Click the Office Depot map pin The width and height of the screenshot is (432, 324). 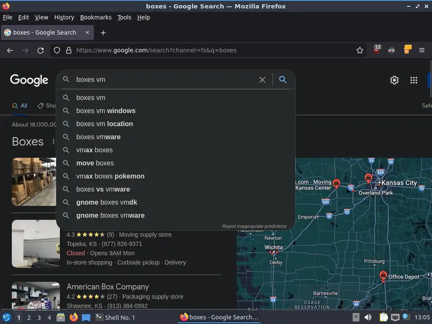[383, 275]
